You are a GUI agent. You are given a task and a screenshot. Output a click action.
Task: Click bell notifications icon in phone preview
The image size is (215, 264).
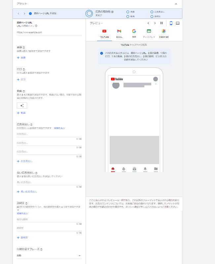coord(145,169)
